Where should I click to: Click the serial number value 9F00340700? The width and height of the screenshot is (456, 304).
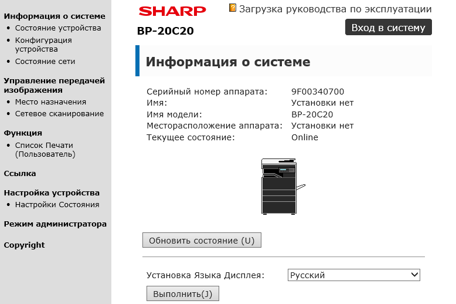point(318,92)
